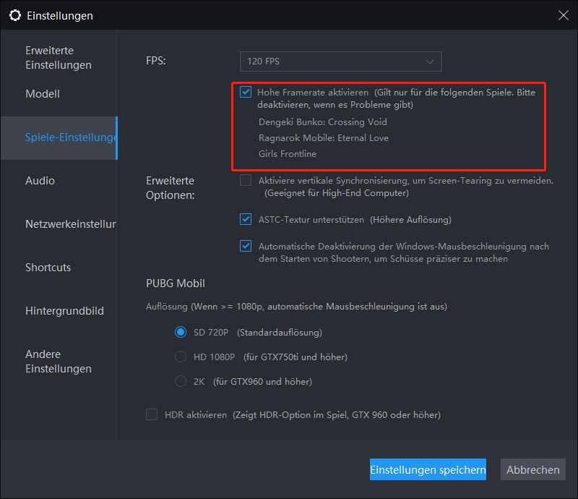Click Einstellungen speichern button

point(428,469)
